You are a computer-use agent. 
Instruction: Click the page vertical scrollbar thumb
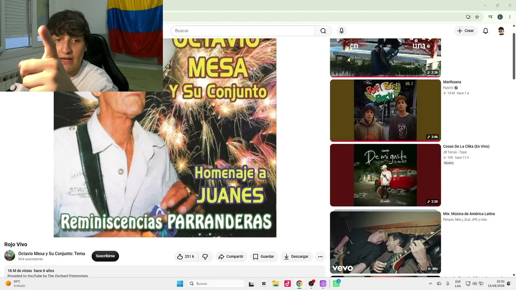click(514, 56)
